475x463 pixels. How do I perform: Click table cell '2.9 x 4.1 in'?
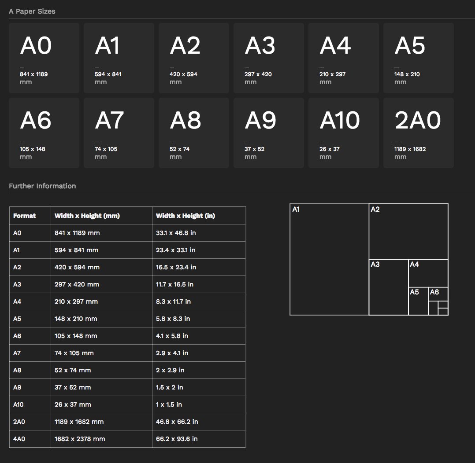199,353
